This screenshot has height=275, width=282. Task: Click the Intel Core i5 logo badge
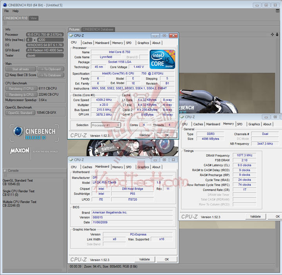pyautogui.click(x=162, y=59)
